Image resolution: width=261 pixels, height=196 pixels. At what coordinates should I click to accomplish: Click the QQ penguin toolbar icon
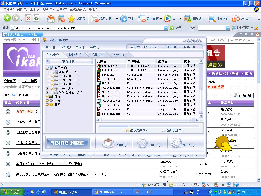pos(167,18)
